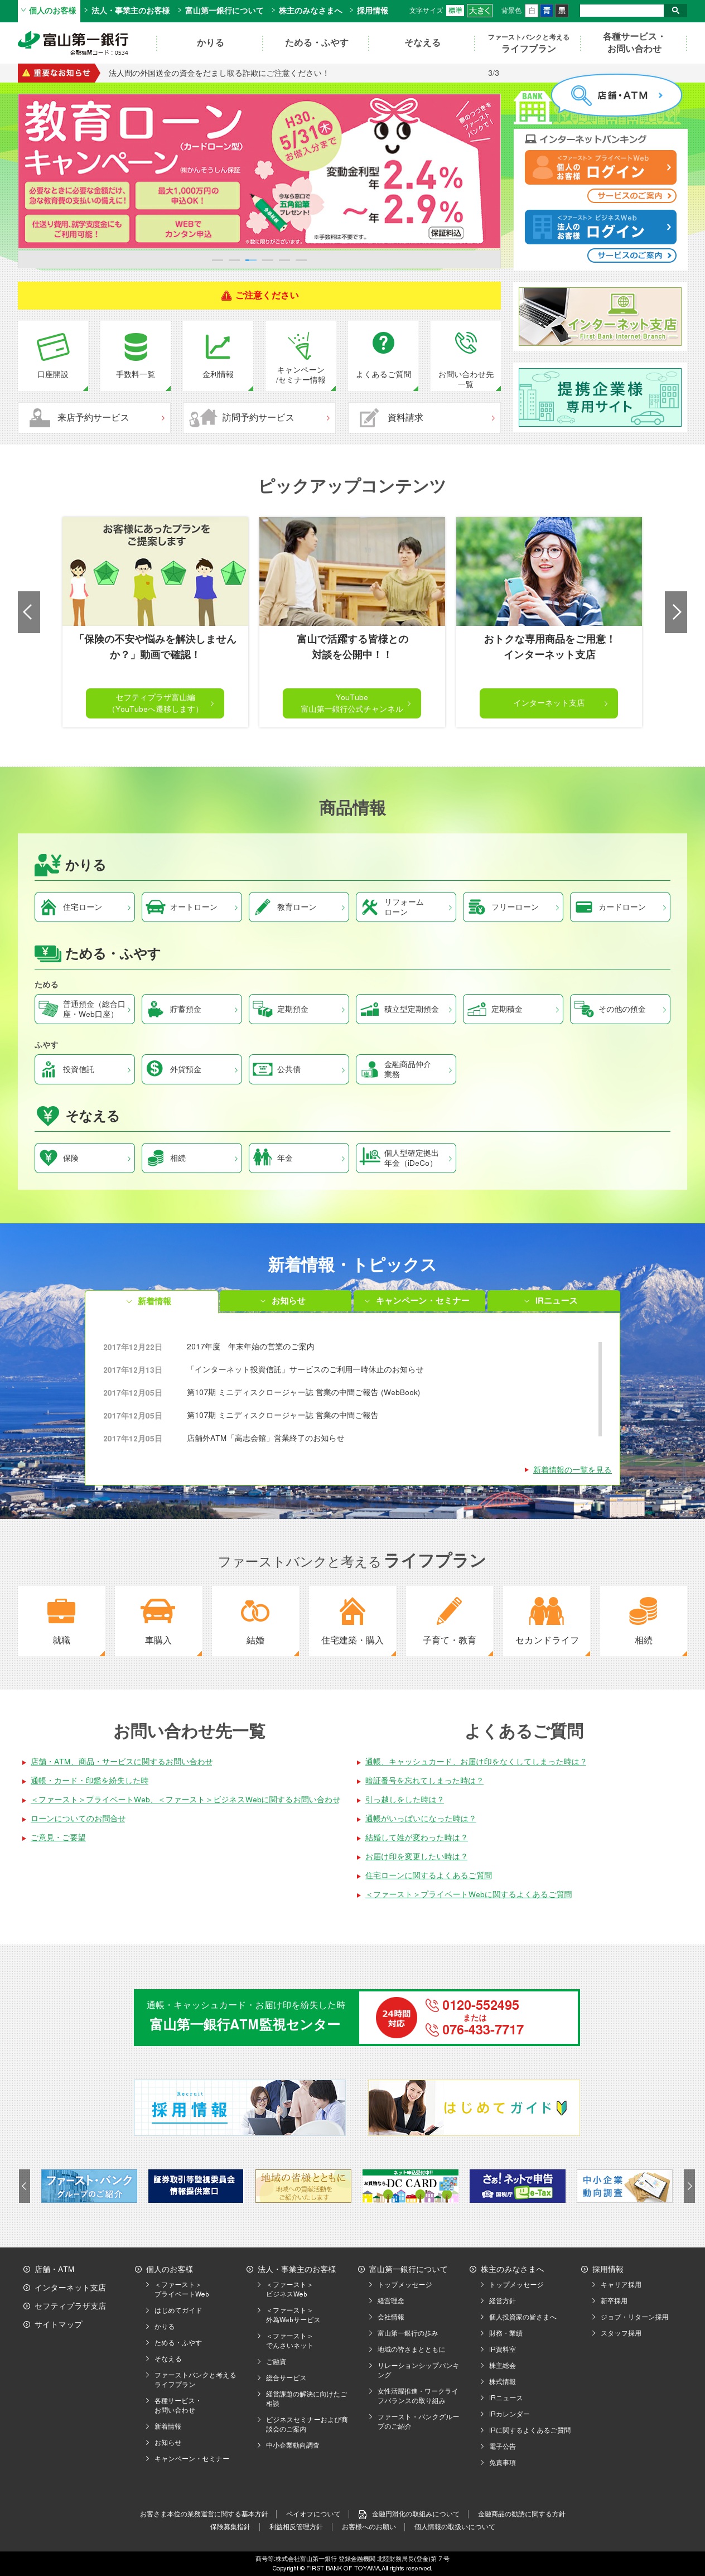The width and height of the screenshot is (705, 2576).
Task: Expand the そなえる navigation menu
Action: pos(422,43)
